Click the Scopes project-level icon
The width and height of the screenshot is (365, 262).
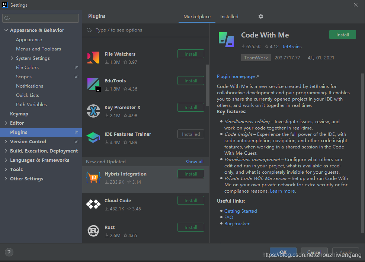(76, 77)
